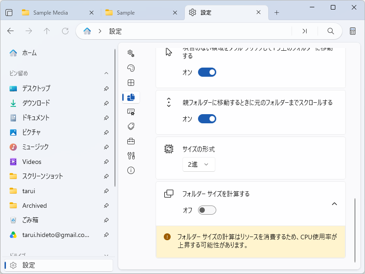Click the tab actions icon at top-left

pyautogui.click(x=9, y=13)
